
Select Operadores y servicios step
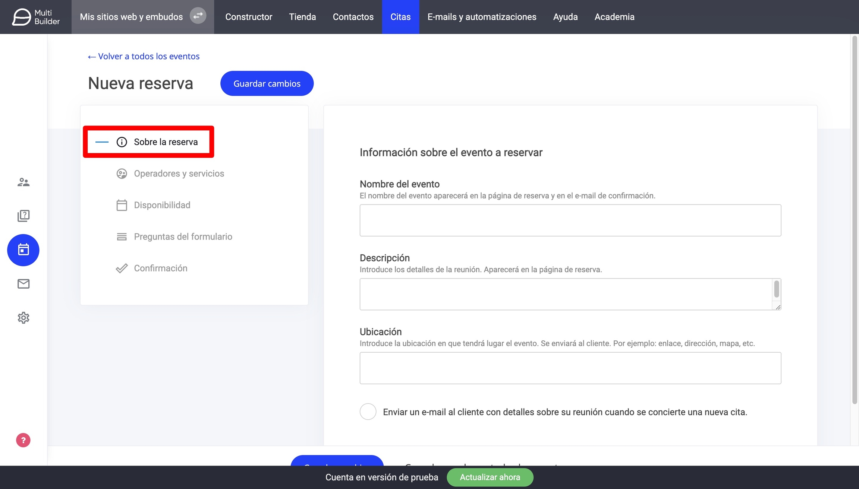coord(179,174)
